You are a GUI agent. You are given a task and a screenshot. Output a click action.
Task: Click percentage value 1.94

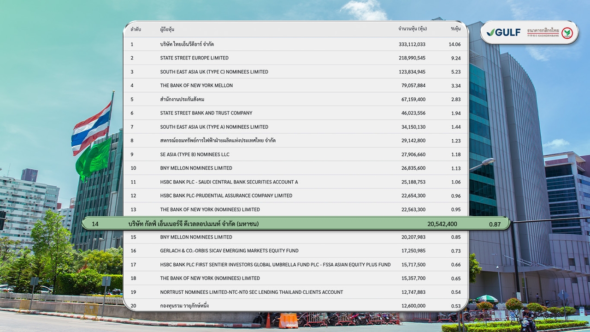[x=456, y=113]
